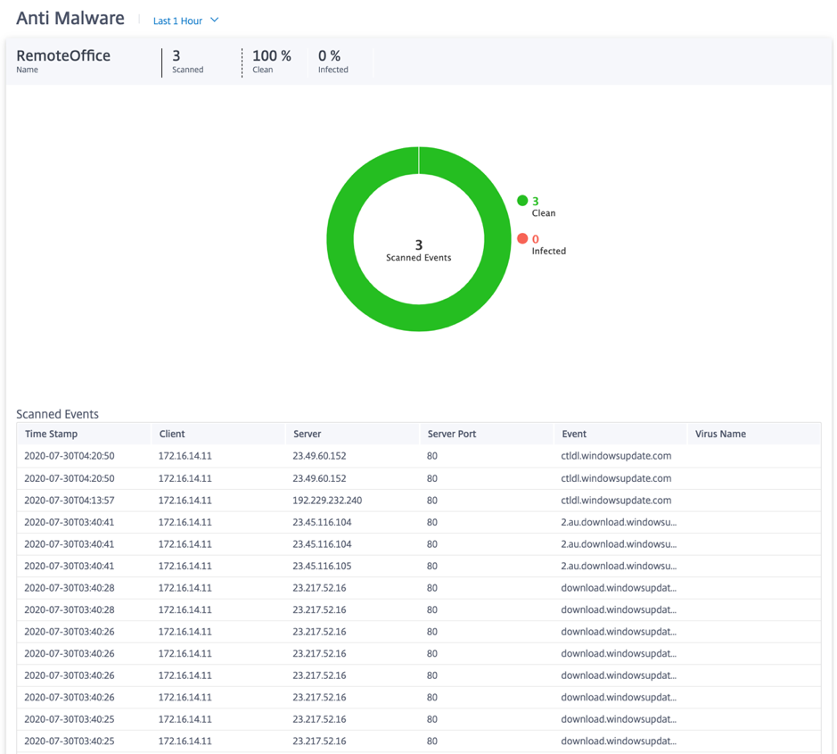Screen dimensions: 837x754
Task: Select server address 192.229.232.240
Action: (x=327, y=501)
